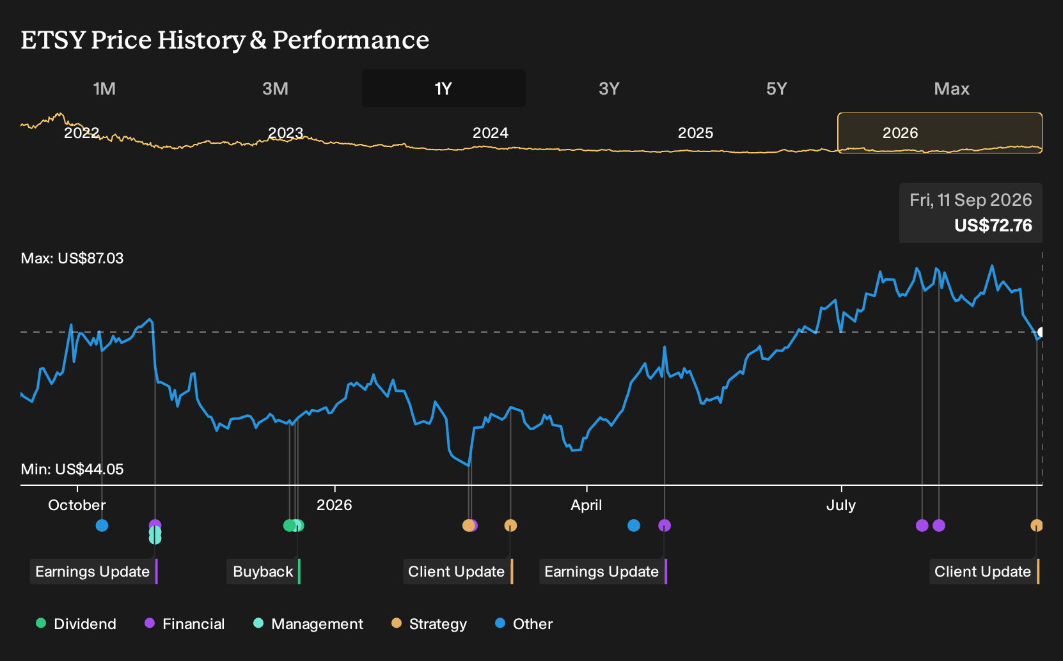Toggle the Dividend legend filter
The height and width of the screenshot is (661, 1063).
pos(76,624)
